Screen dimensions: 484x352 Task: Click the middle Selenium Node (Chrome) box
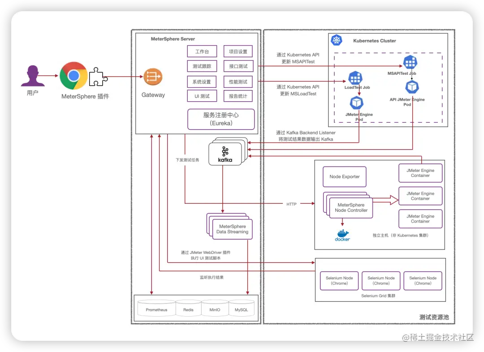click(381, 281)
